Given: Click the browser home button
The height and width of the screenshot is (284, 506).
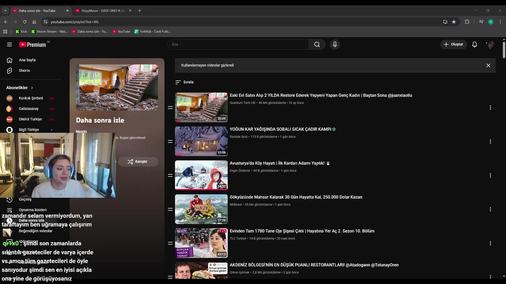Looking at the screenshot, I should [34, 22].
